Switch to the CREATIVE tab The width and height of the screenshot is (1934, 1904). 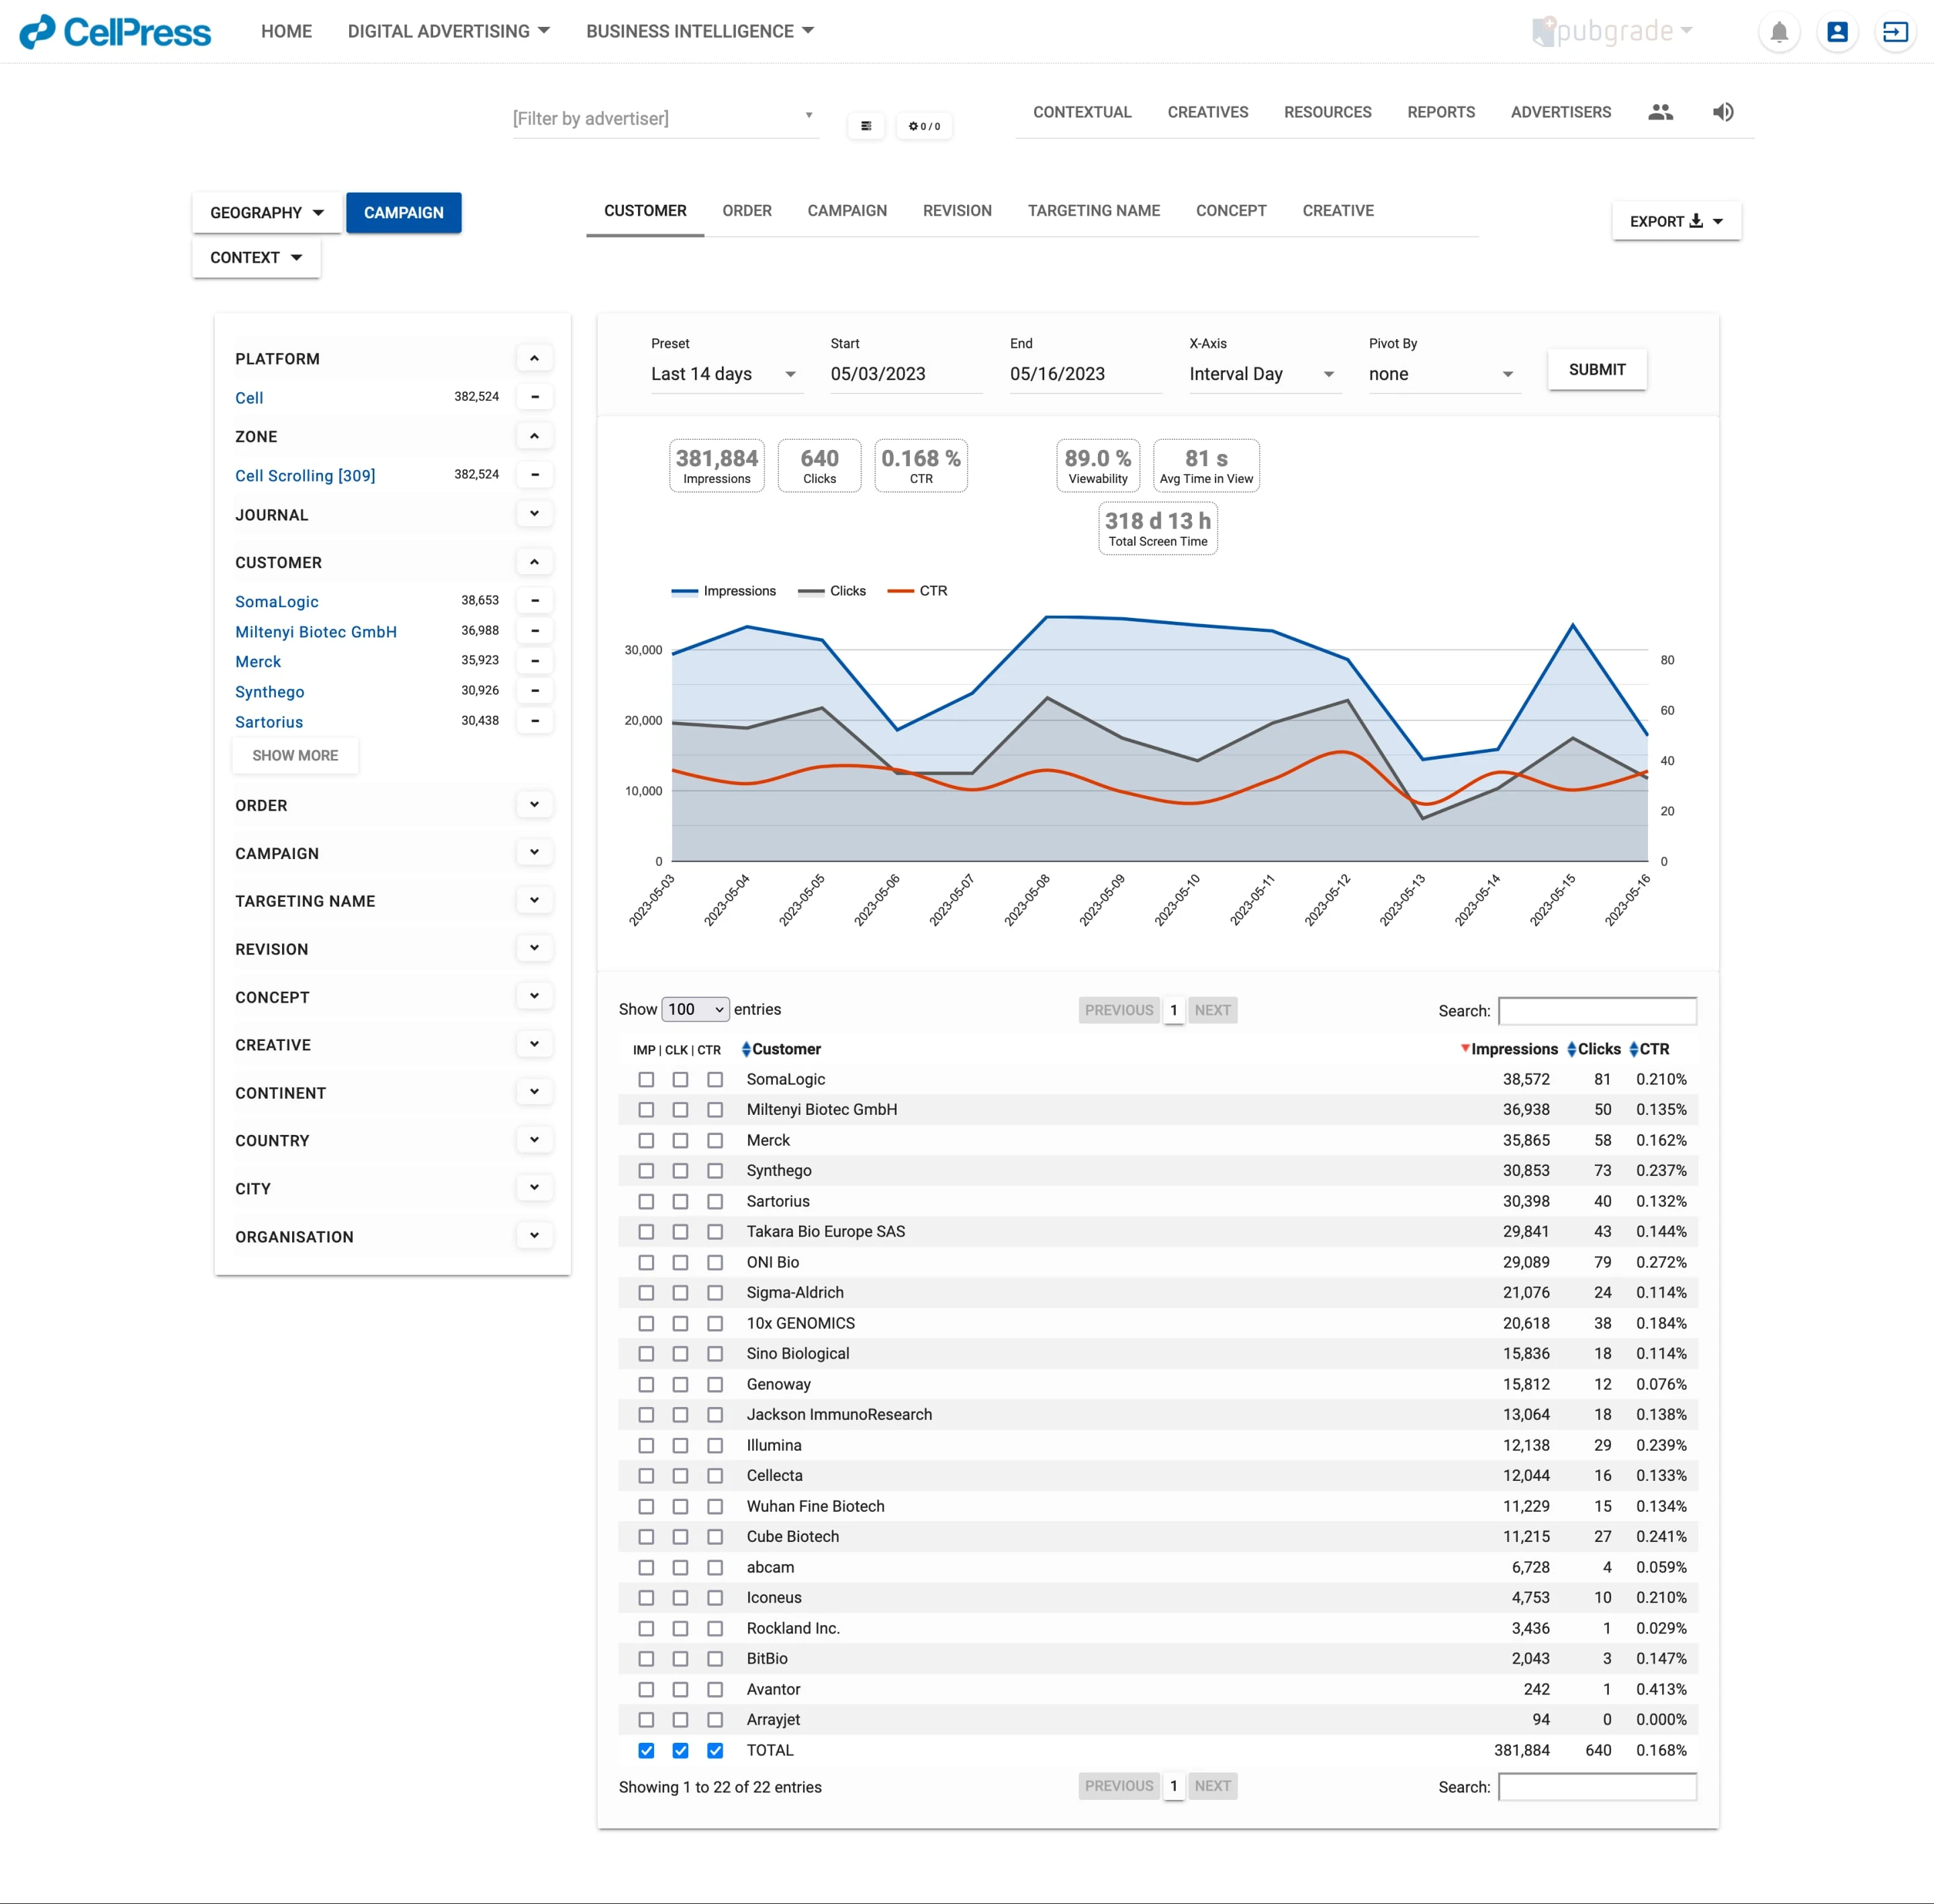point(1338,211)
